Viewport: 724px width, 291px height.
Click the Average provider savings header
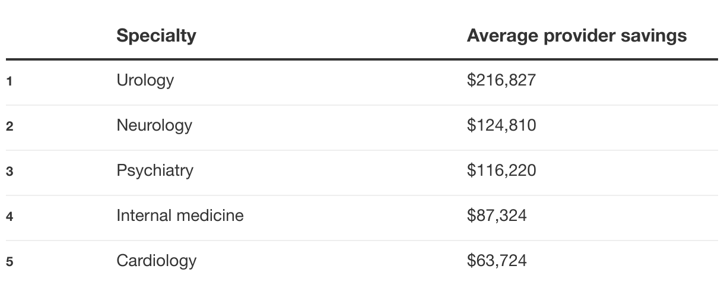click(576, 36)
